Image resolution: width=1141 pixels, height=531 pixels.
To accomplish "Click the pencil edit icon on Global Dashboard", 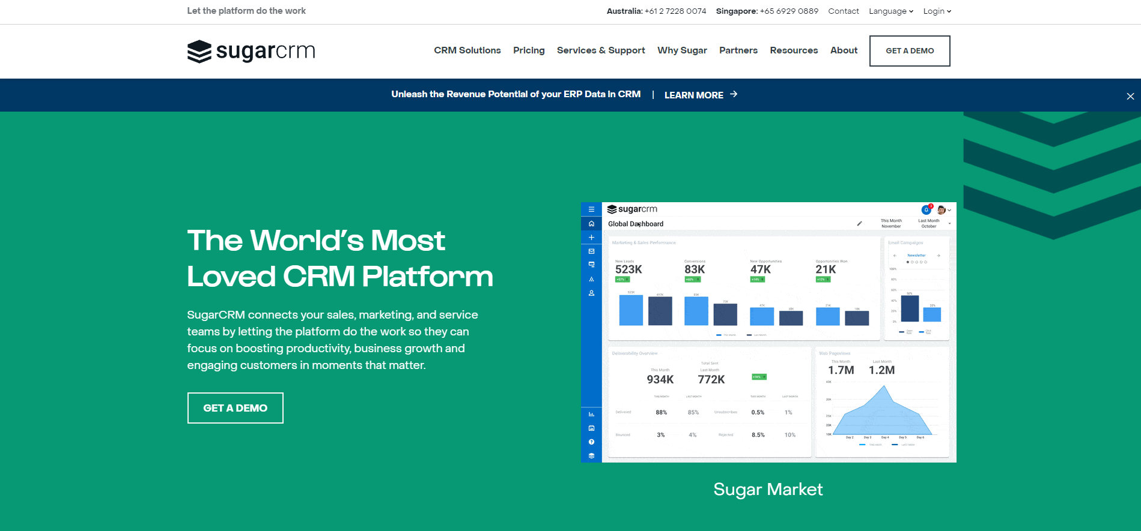I will coord(859,224).
